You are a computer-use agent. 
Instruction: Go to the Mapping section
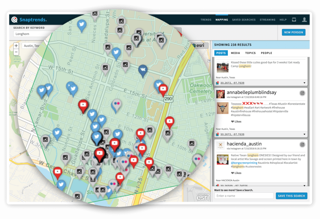point(222,20)
